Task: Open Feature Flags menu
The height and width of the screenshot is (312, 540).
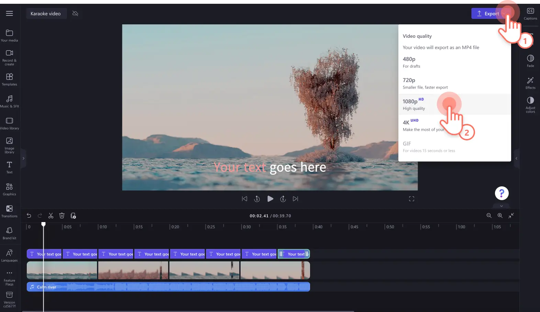Action: (9, 278)
